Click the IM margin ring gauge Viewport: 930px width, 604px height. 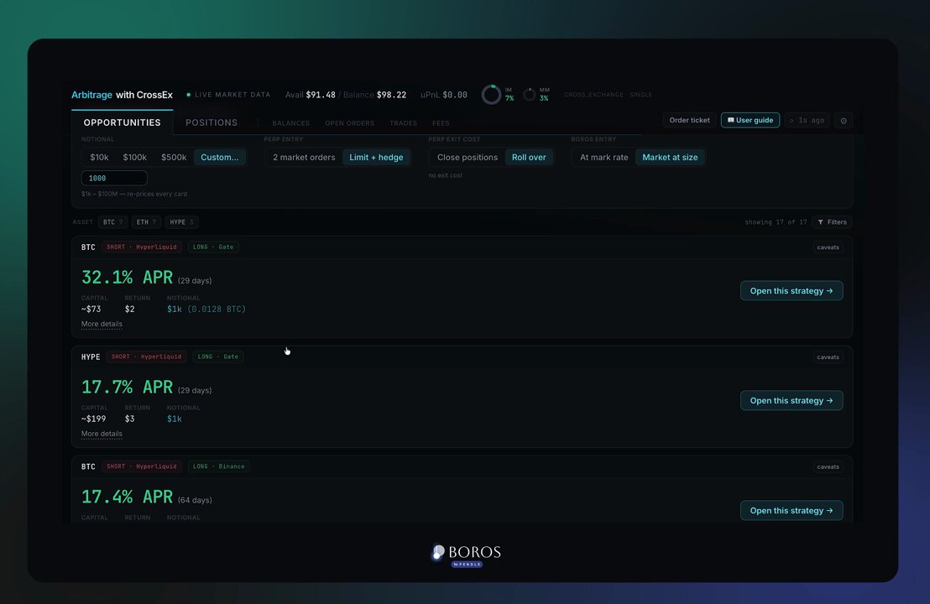tap(491, 94)
